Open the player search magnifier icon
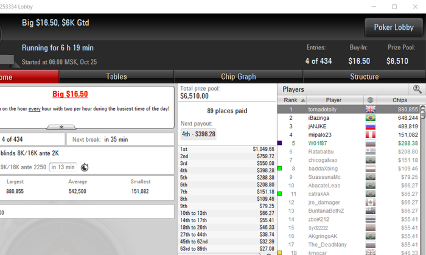The width and height of the screenshot is (426, 255). [417, 89]
